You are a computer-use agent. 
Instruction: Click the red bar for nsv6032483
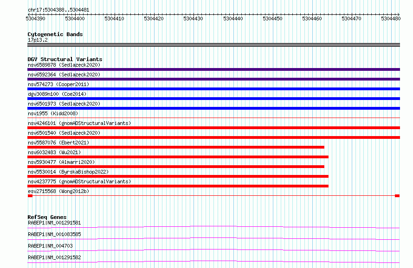(x=178, y=157)
